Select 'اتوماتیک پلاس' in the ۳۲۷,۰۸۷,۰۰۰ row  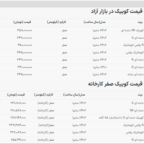coord(135,132)
